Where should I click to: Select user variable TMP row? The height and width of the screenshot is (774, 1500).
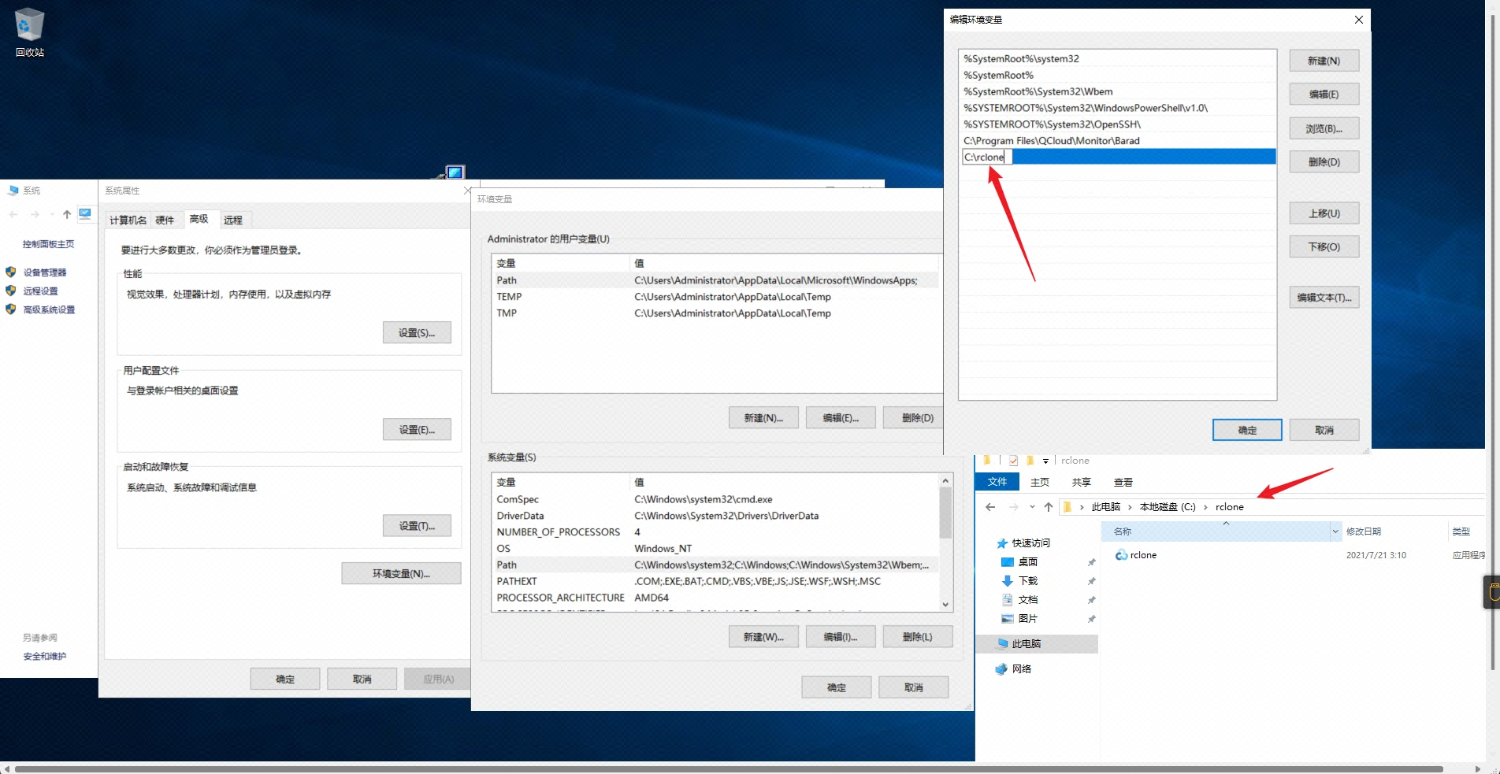click(x=715, y=313)
